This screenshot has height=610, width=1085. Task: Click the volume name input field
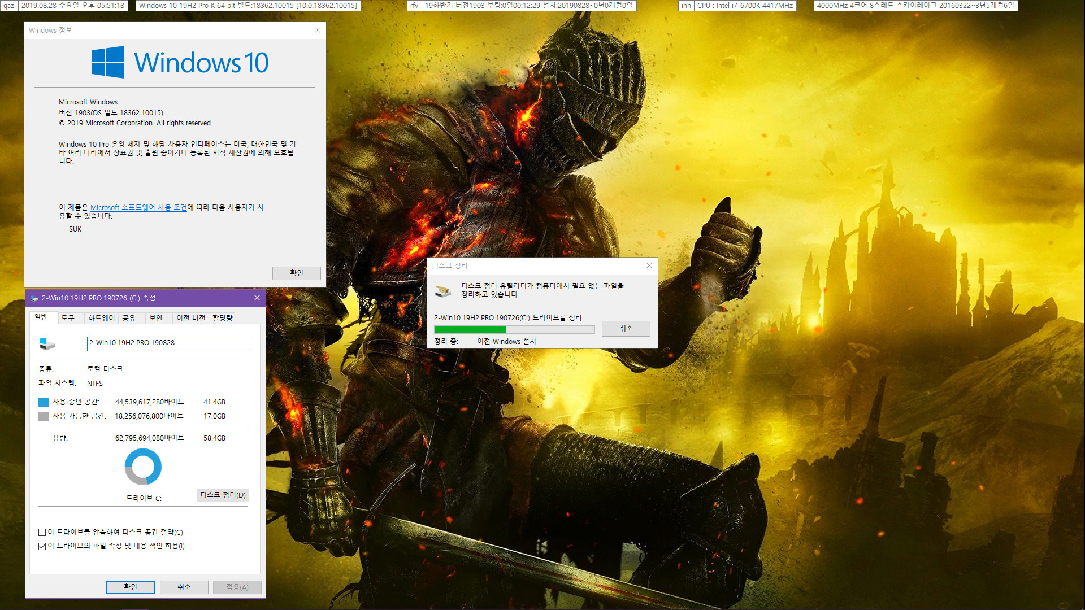[168, 343]
